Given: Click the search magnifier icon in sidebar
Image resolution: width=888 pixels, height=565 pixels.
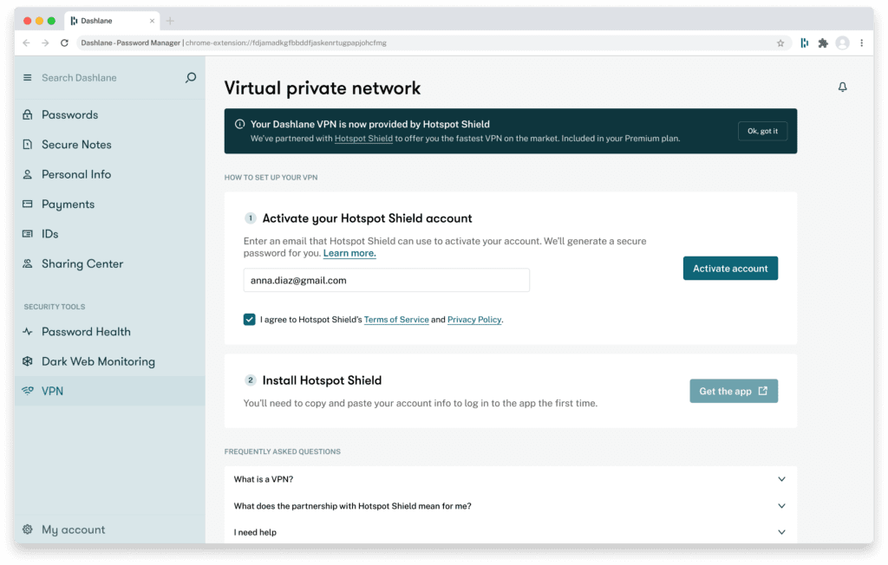Looking at the screenshot, I should (191, 78).
